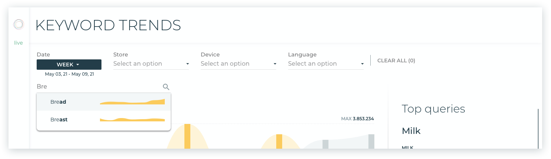Click the first gray chart bar
The height and width of the screenshot is (159, 551).
325,144
